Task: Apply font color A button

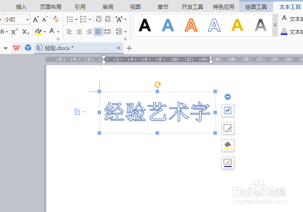Action: coord(52,31)
